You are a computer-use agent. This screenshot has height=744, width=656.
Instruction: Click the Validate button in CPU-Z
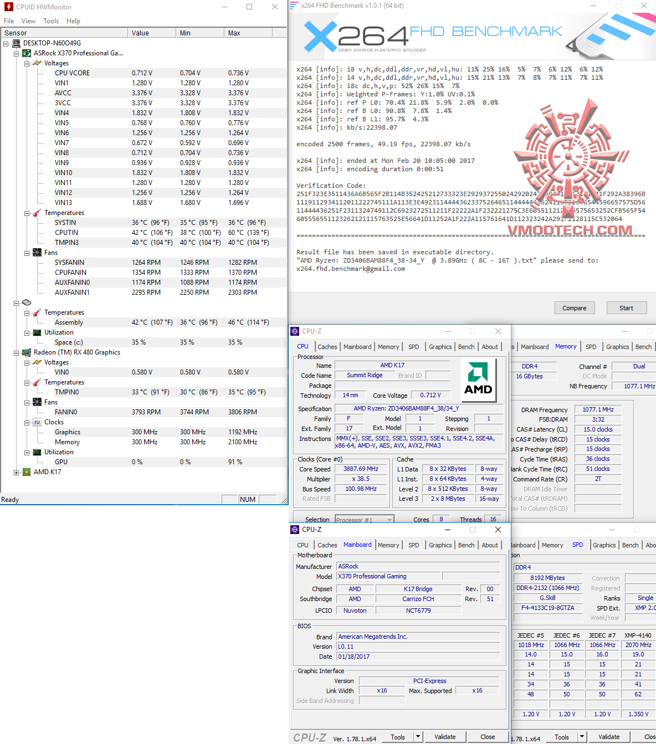445,737
